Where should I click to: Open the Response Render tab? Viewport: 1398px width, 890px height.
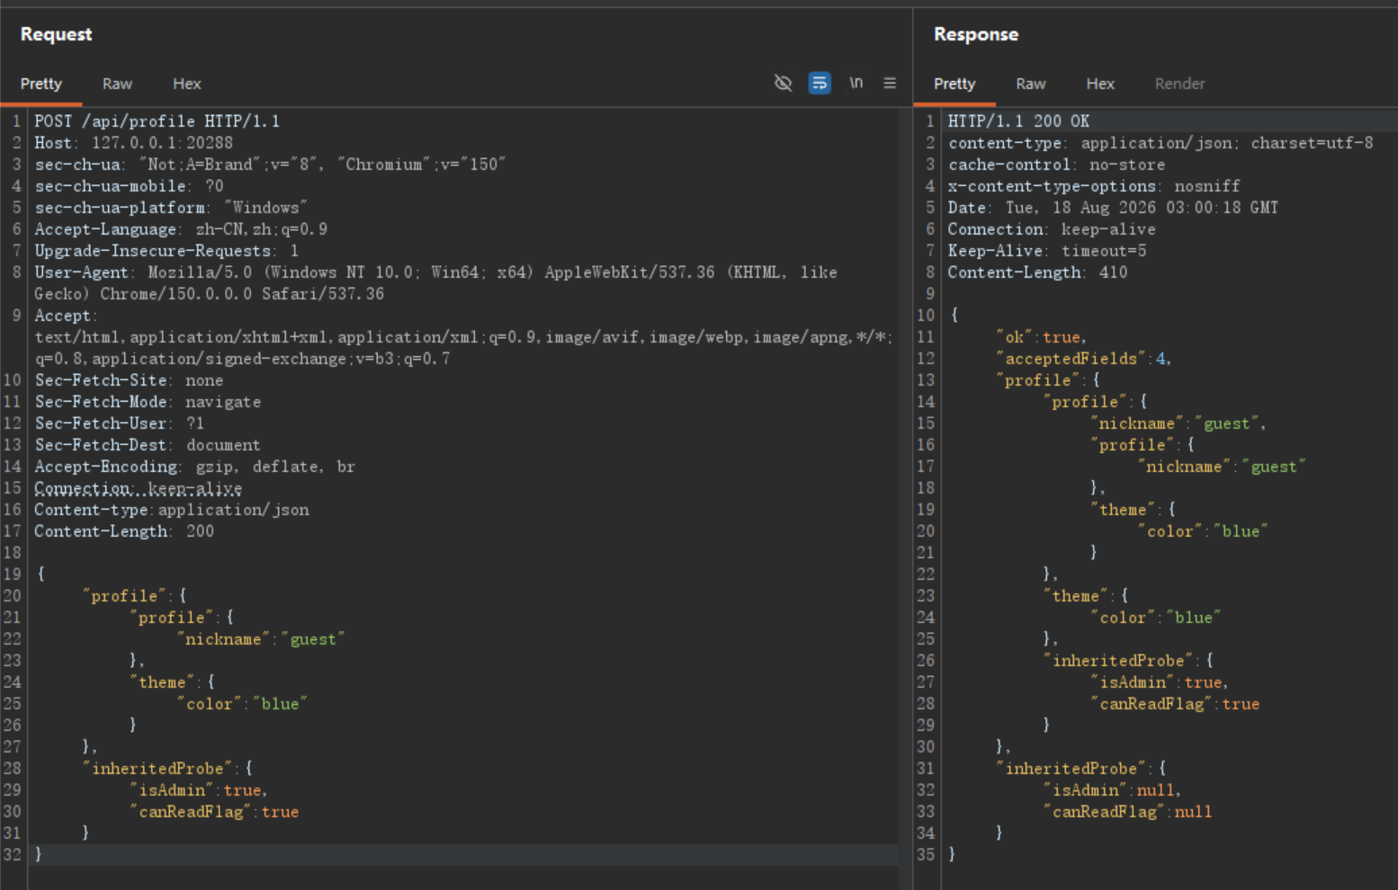(1179, 84)
